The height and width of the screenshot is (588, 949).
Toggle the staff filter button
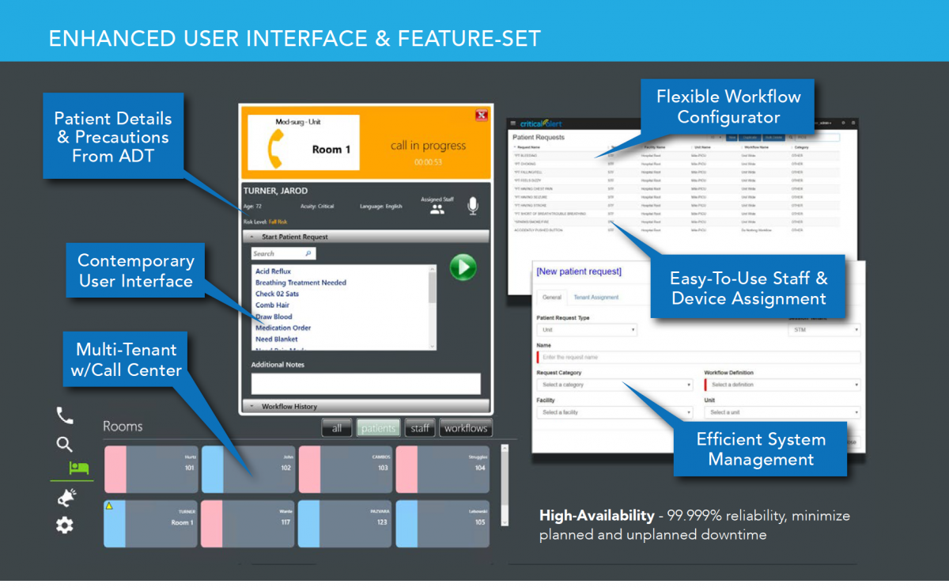420,428
